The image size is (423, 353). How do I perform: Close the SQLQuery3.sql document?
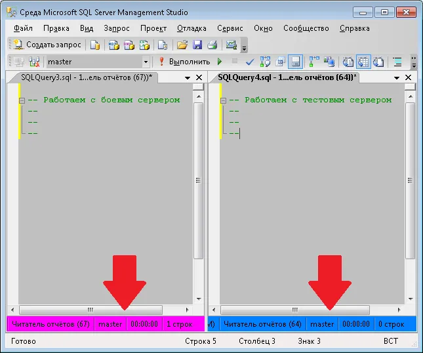[199, 77]
